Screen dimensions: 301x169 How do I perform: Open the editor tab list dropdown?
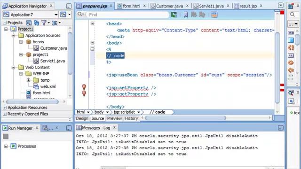pyautogui.click(x=280, y=5)
